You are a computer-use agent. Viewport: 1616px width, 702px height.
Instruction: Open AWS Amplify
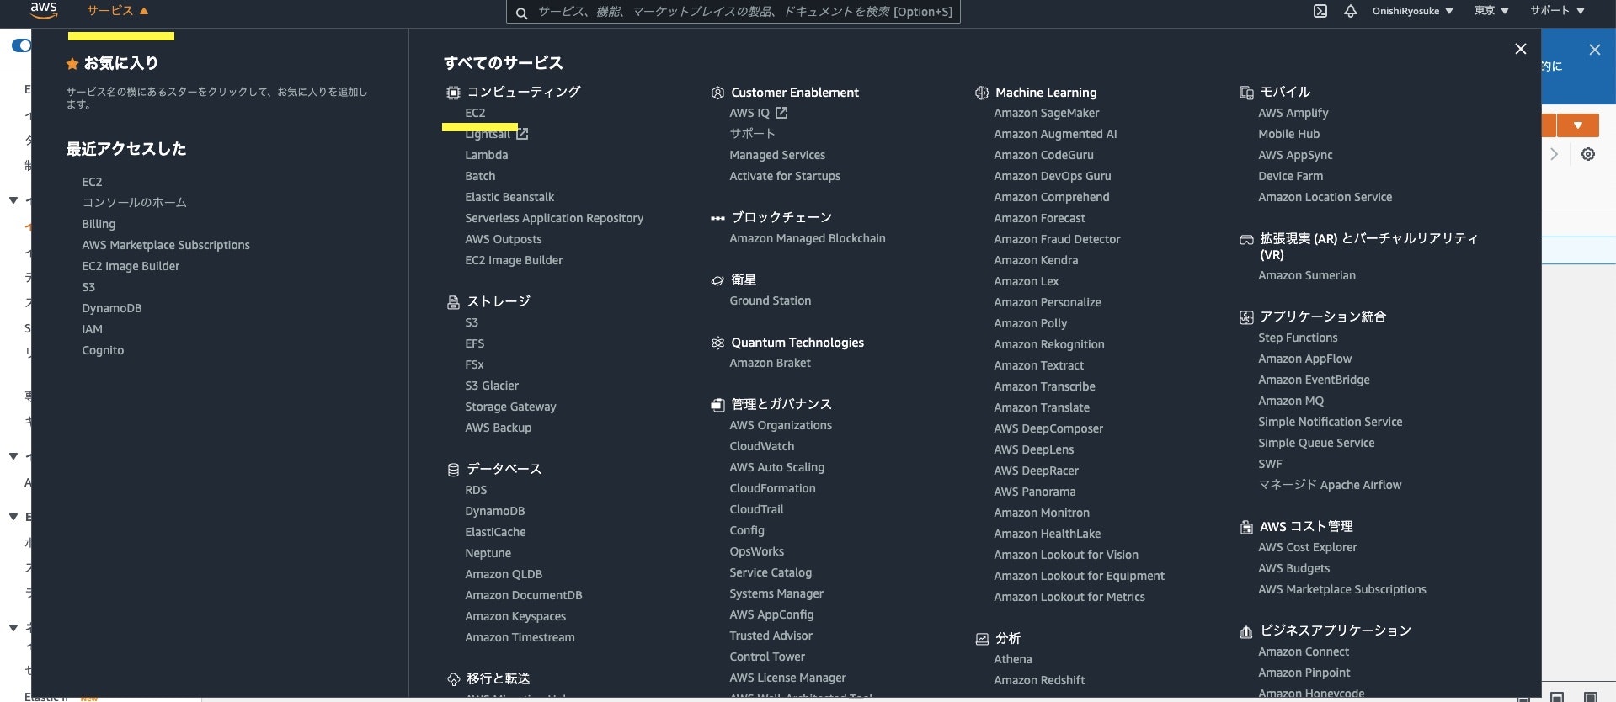tap(1293, 113)
